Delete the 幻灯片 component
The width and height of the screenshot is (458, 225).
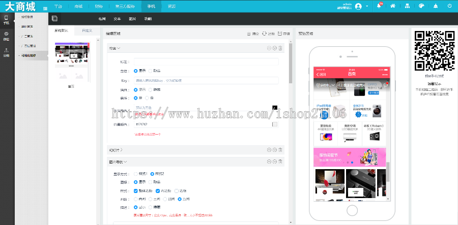coord(280,150)
